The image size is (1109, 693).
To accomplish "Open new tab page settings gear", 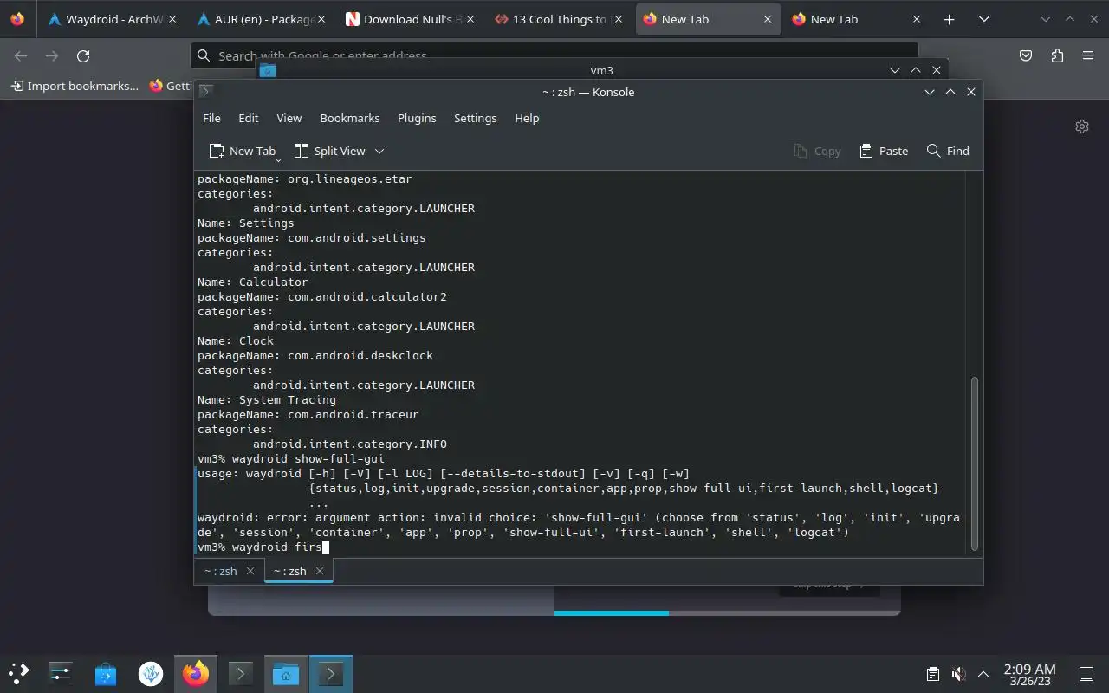I will click(x=1081, y=126).
